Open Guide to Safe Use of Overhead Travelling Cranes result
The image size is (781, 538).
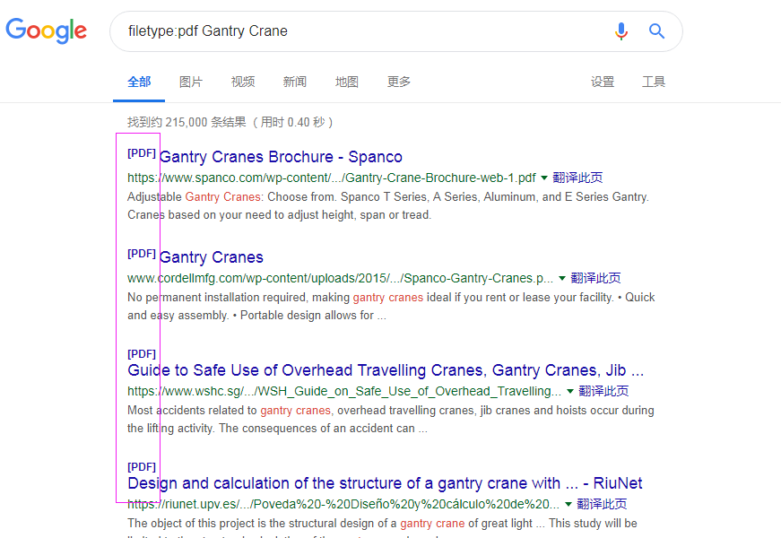click(386, 370)
